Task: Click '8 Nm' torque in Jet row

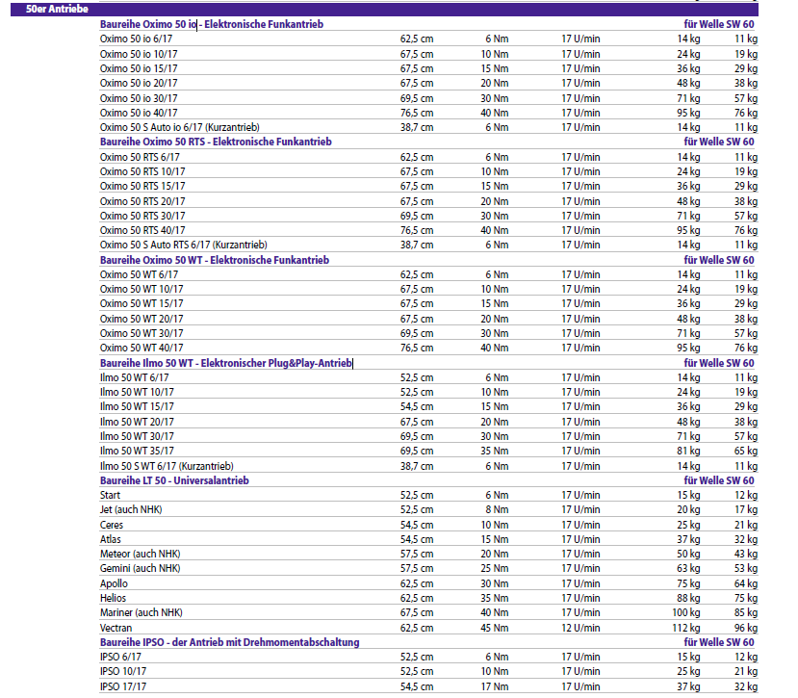Action: pyautogui.click(x=497, y=509)
